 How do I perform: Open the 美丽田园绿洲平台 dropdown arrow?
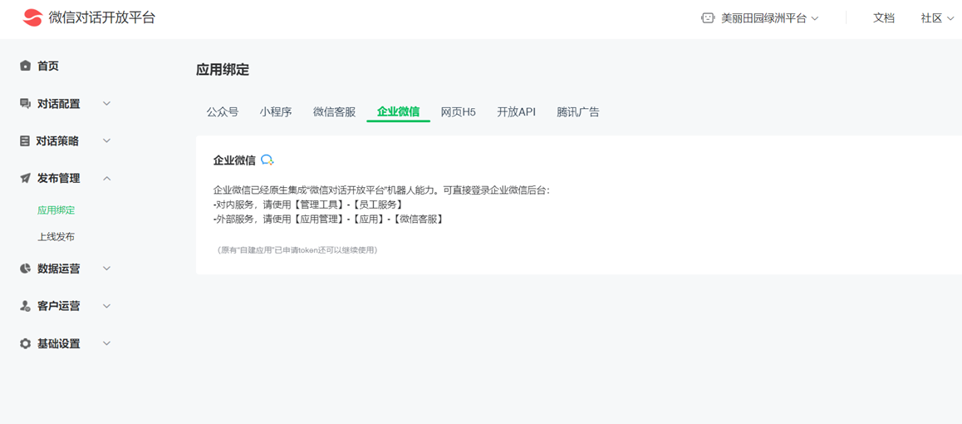[815, 19]
